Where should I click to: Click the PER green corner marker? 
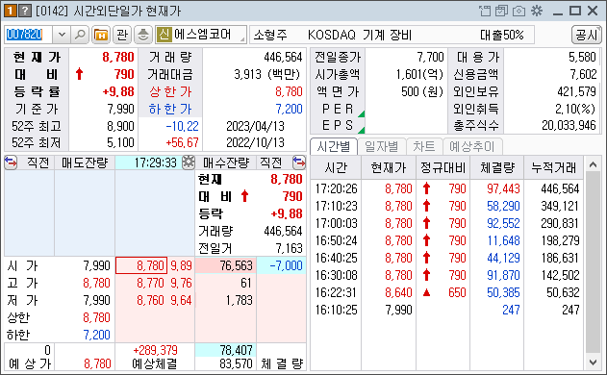click(x=361, y=113)
